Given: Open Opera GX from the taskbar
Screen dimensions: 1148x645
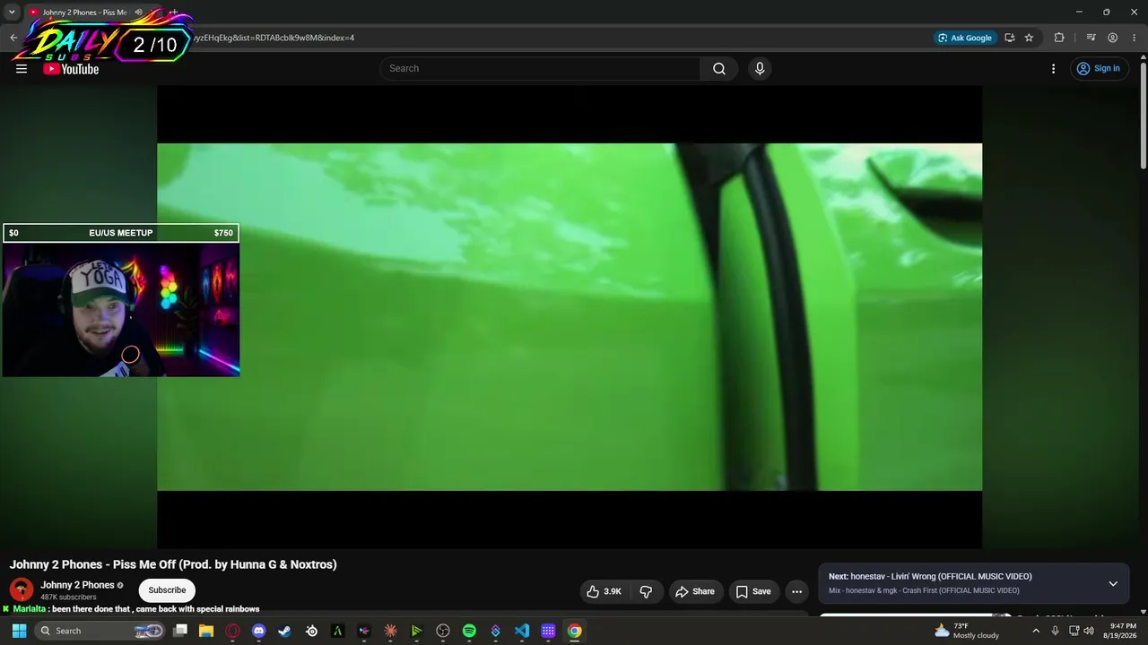Looking at the screenshot, I should (233, 631).
